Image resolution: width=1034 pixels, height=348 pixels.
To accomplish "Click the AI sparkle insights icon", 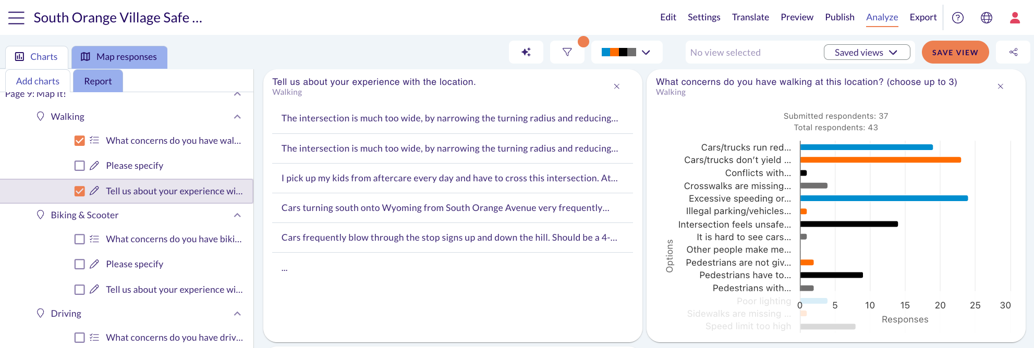I will tap(526, 52).
